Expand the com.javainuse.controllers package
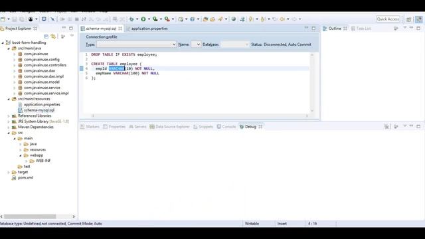Image resolution: width=425 pixels, height=239 pixels. (15, 65)
